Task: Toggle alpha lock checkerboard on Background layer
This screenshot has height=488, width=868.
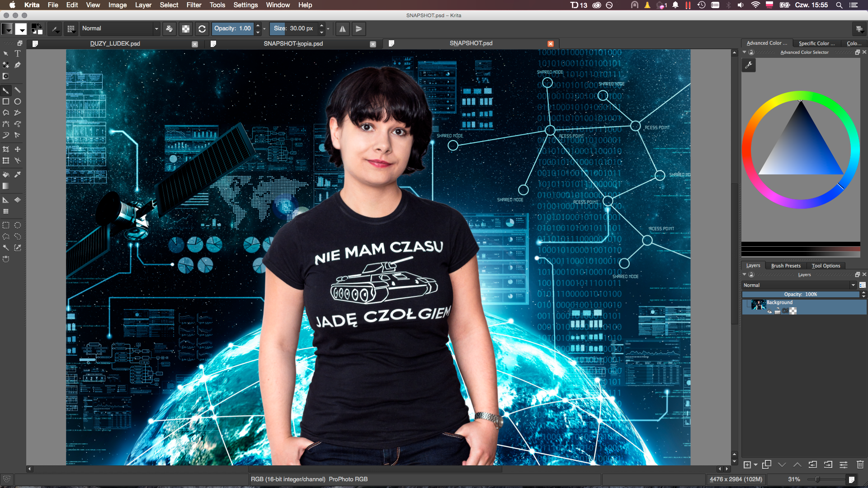Action: click(793, 311)
